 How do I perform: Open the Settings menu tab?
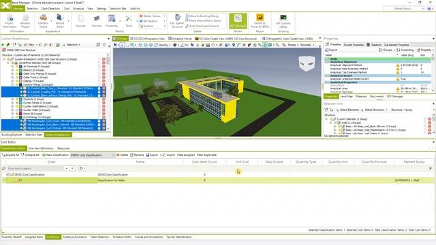coord(102,9)
